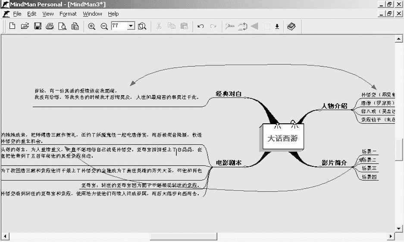The width and height of the screenshot is (404, 242).
Task: Select the 场景一 sub-branch
Action: (369, 152)
